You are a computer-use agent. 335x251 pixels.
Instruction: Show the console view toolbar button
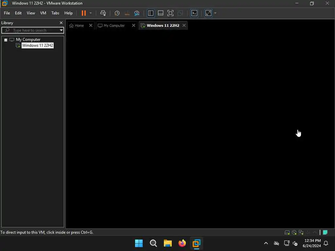194,13
